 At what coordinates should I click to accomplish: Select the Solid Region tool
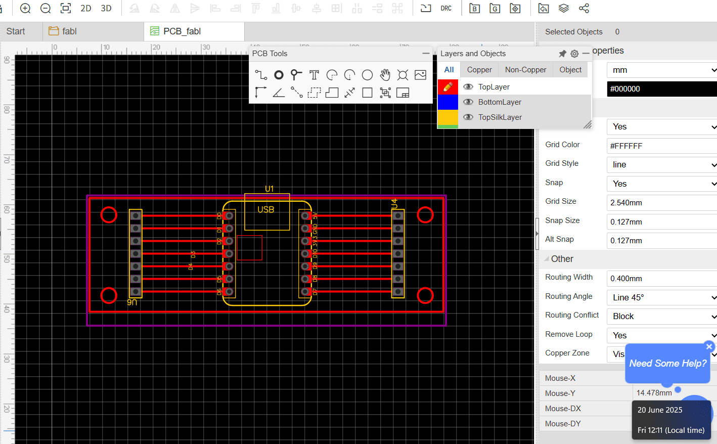(x=332, y=93)
